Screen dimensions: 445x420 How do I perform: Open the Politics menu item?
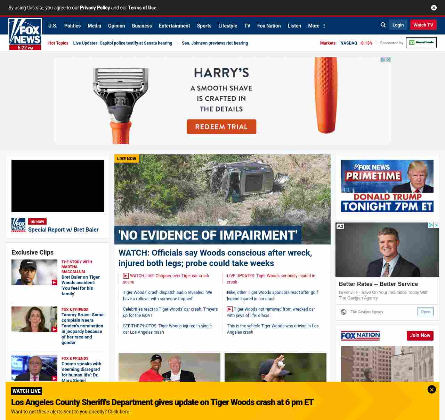click(72, 26)
